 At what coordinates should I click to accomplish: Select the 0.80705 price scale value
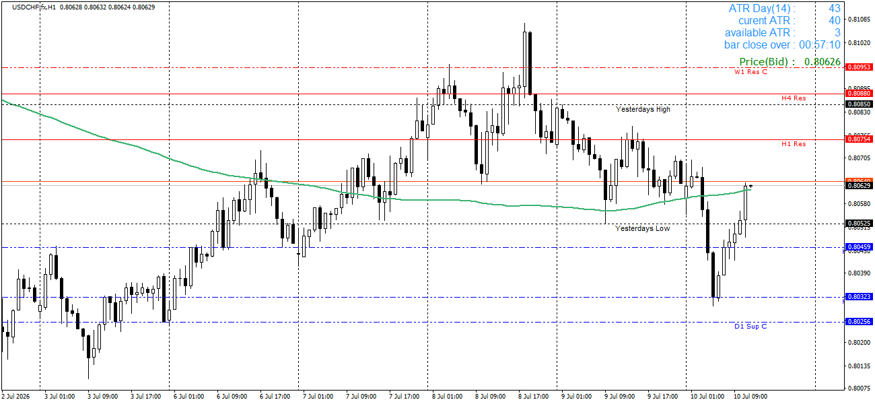tap(860, 158)
